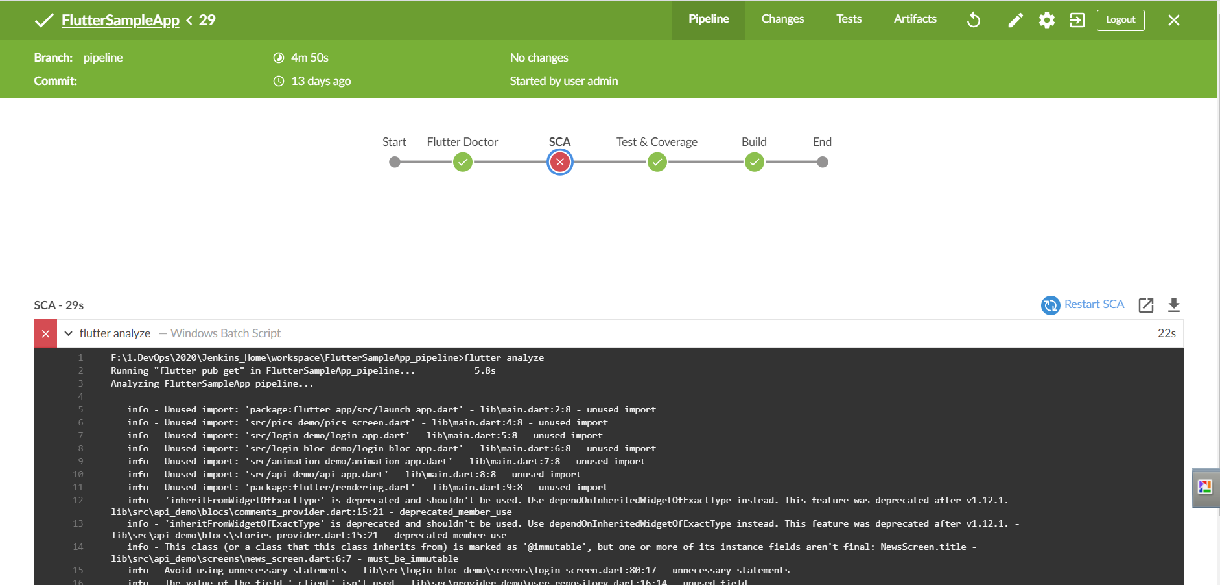Click log line 13 stories_provider deprecation
This screenshot has width=1220, height=585.
click(x=565, y=529)
